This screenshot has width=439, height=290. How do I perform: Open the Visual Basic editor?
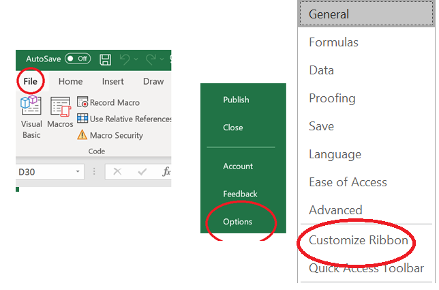point(31,117)
